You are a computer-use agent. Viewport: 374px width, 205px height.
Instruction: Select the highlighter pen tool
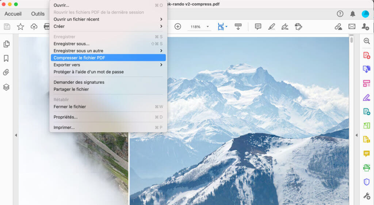point(271,27)
